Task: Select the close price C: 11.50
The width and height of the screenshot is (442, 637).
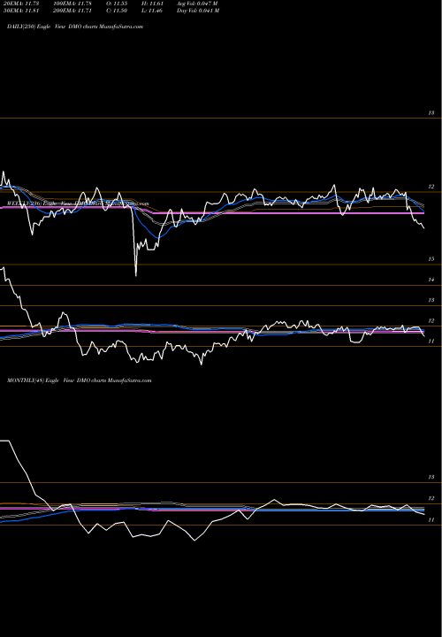Action: pyautogui.click(x=117, y=11)
